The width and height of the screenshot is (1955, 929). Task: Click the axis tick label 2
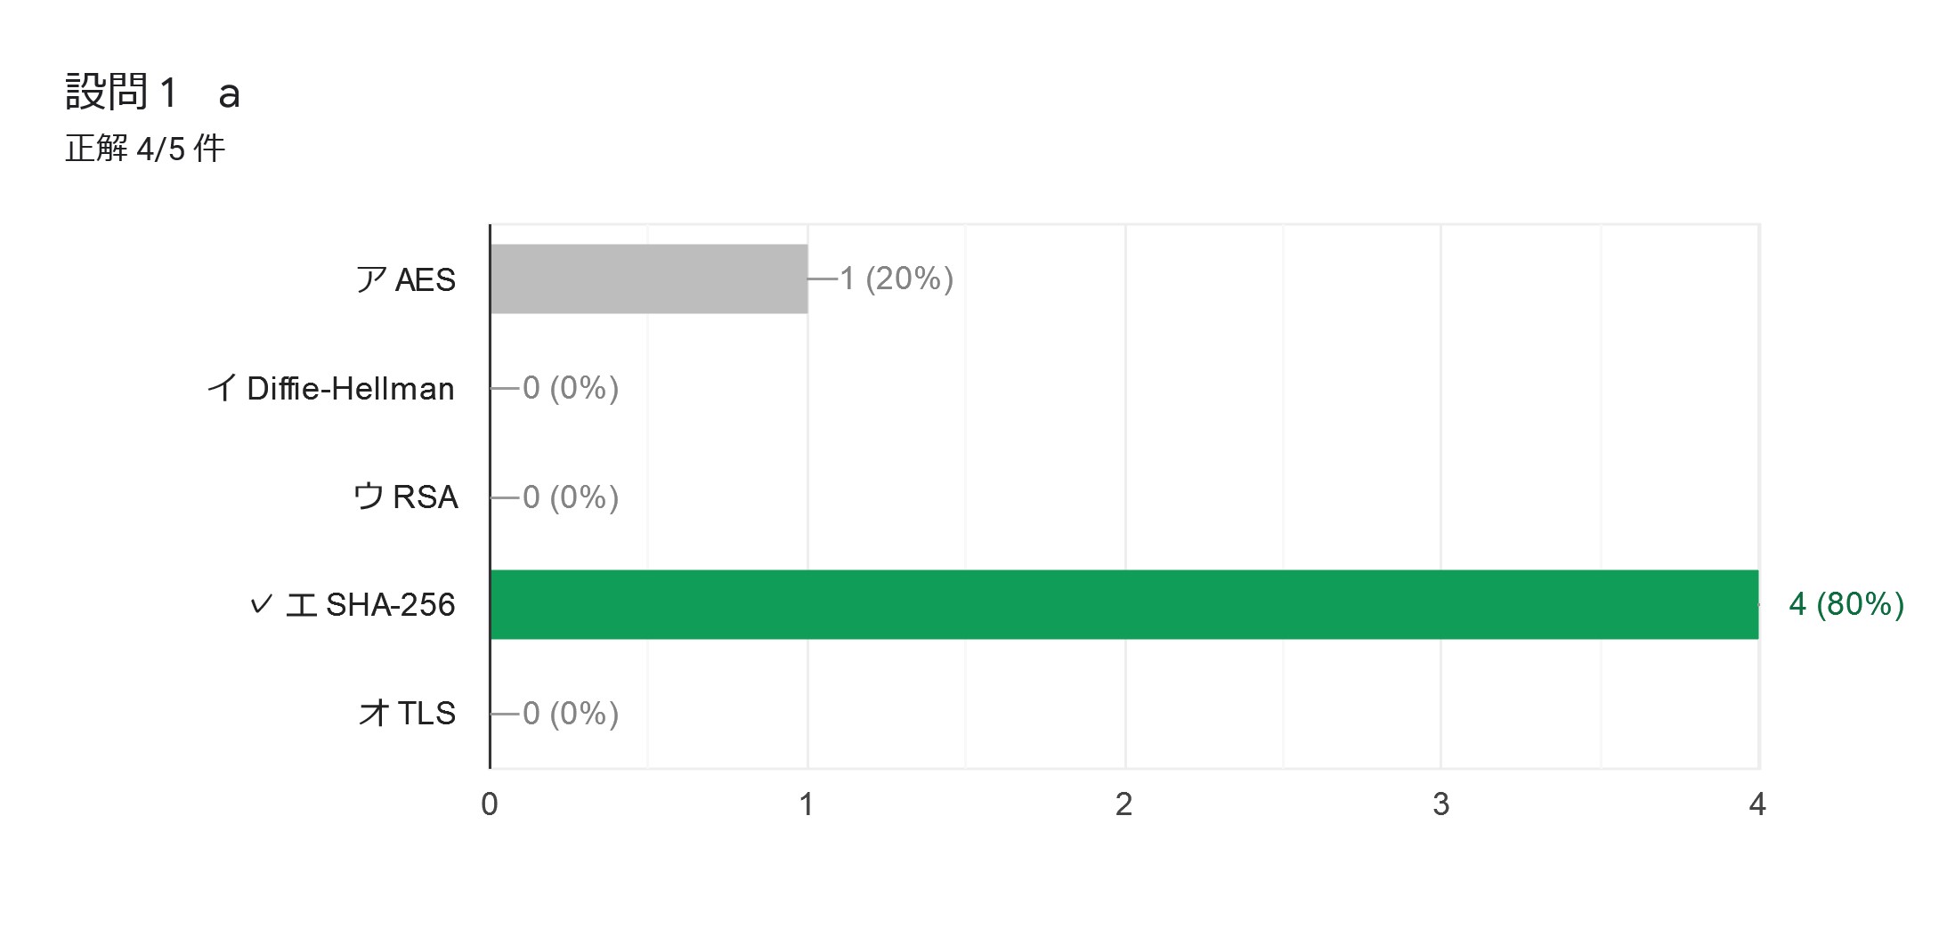point(1124,804)
